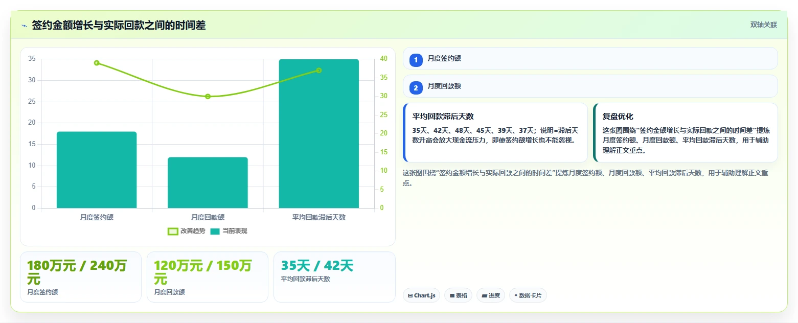The height and width of the screenshot is (323, 798).
Task: Click the 平均回款滞后天数 x-axis label
Action: click(x=319, y=217)
